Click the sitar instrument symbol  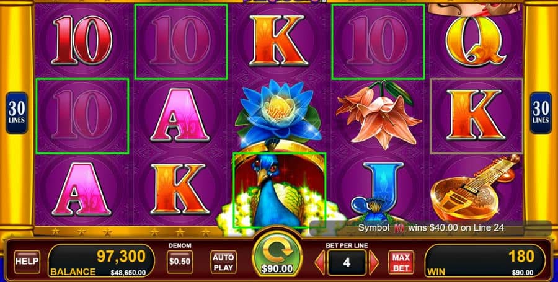point(475,188)
